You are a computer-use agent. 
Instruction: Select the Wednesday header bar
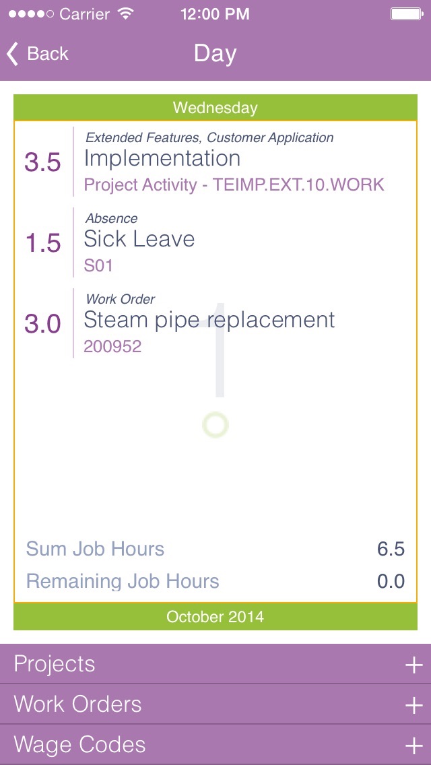(215, 107)
